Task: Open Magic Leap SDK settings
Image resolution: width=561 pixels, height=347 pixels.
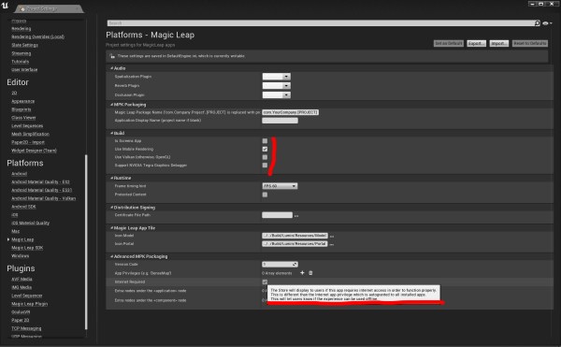Action: click(27, 248)
